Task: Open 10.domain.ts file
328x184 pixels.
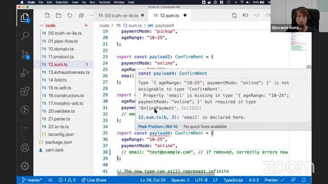Action: click(x=63, y=49)
